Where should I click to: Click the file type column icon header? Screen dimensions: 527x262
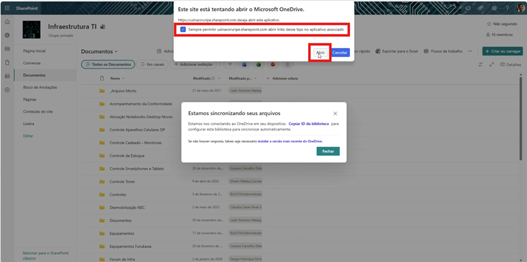[x=102, y=78]
